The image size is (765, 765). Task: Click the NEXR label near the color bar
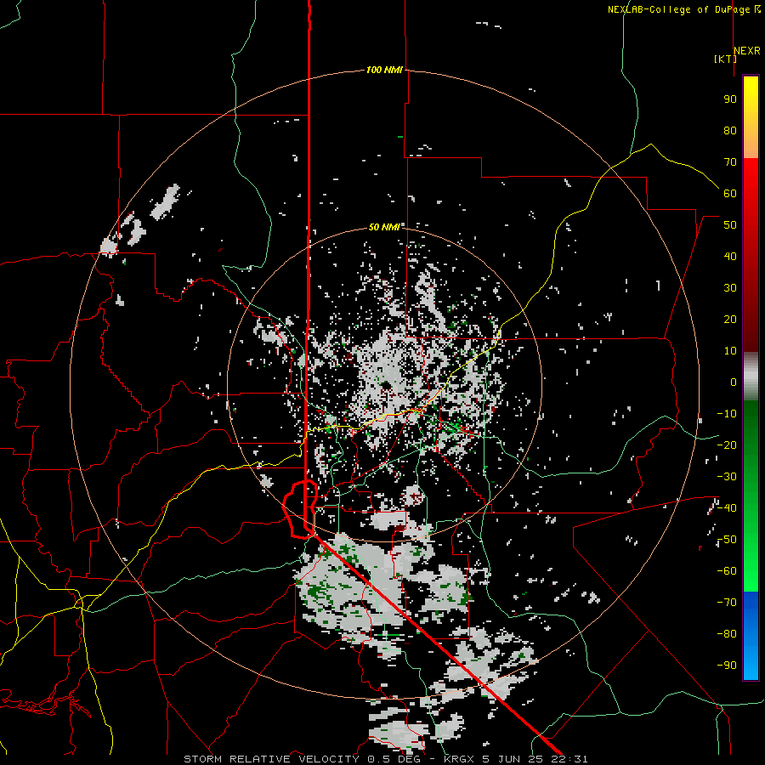[x=747, y=51]
